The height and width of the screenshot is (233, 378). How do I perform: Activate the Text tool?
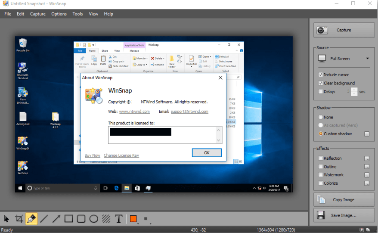click(118, 219)
